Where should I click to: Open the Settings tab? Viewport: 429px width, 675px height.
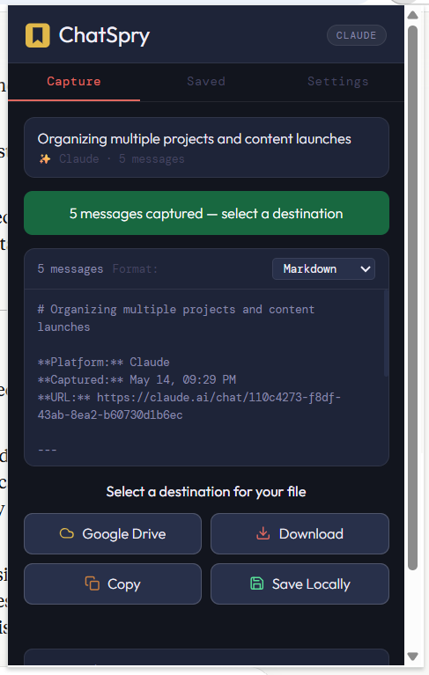(338, 81)
